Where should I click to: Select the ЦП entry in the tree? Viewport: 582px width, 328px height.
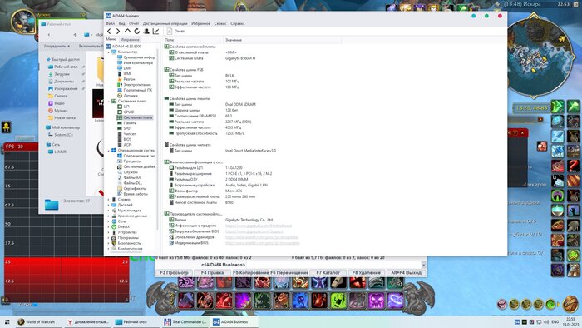[x=123, y=107]
